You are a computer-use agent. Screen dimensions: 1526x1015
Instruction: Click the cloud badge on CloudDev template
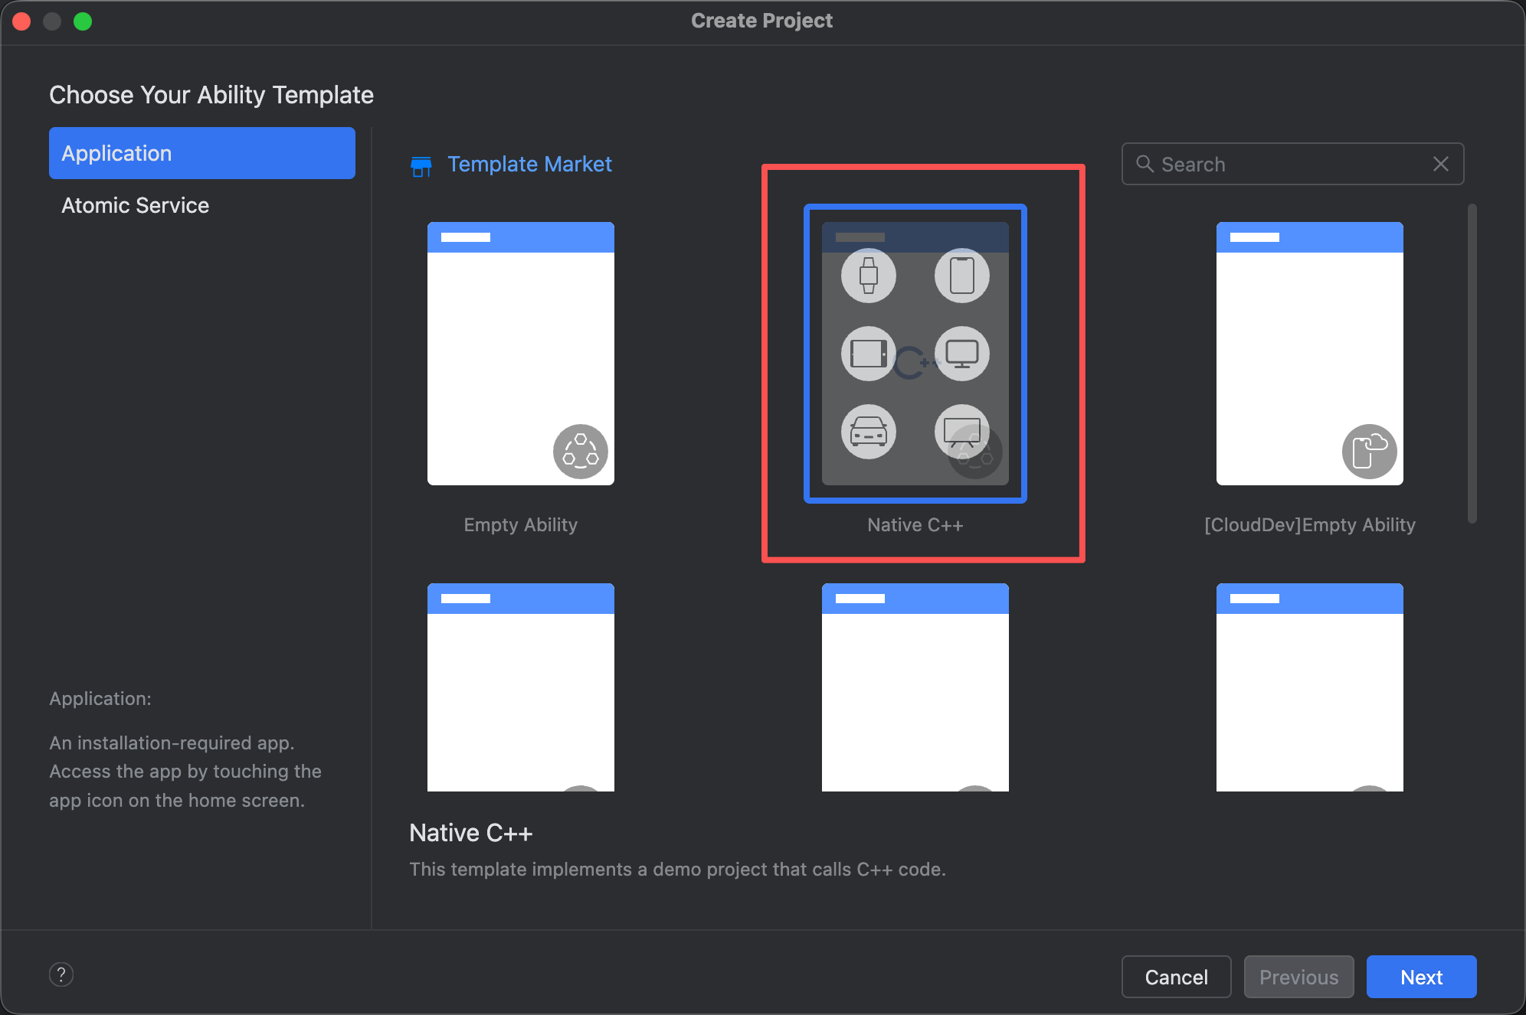(x=1369, y=452)
